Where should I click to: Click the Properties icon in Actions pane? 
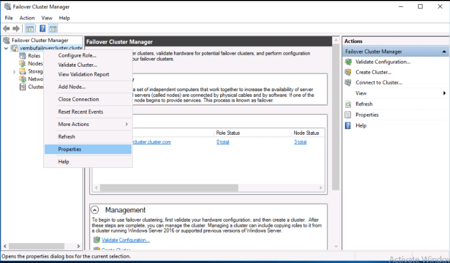(348, 115)
